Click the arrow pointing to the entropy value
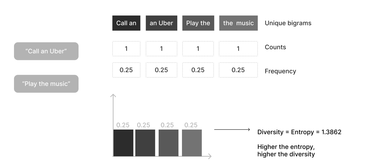This screenshot has height=166, width=380. coord(232,130)
